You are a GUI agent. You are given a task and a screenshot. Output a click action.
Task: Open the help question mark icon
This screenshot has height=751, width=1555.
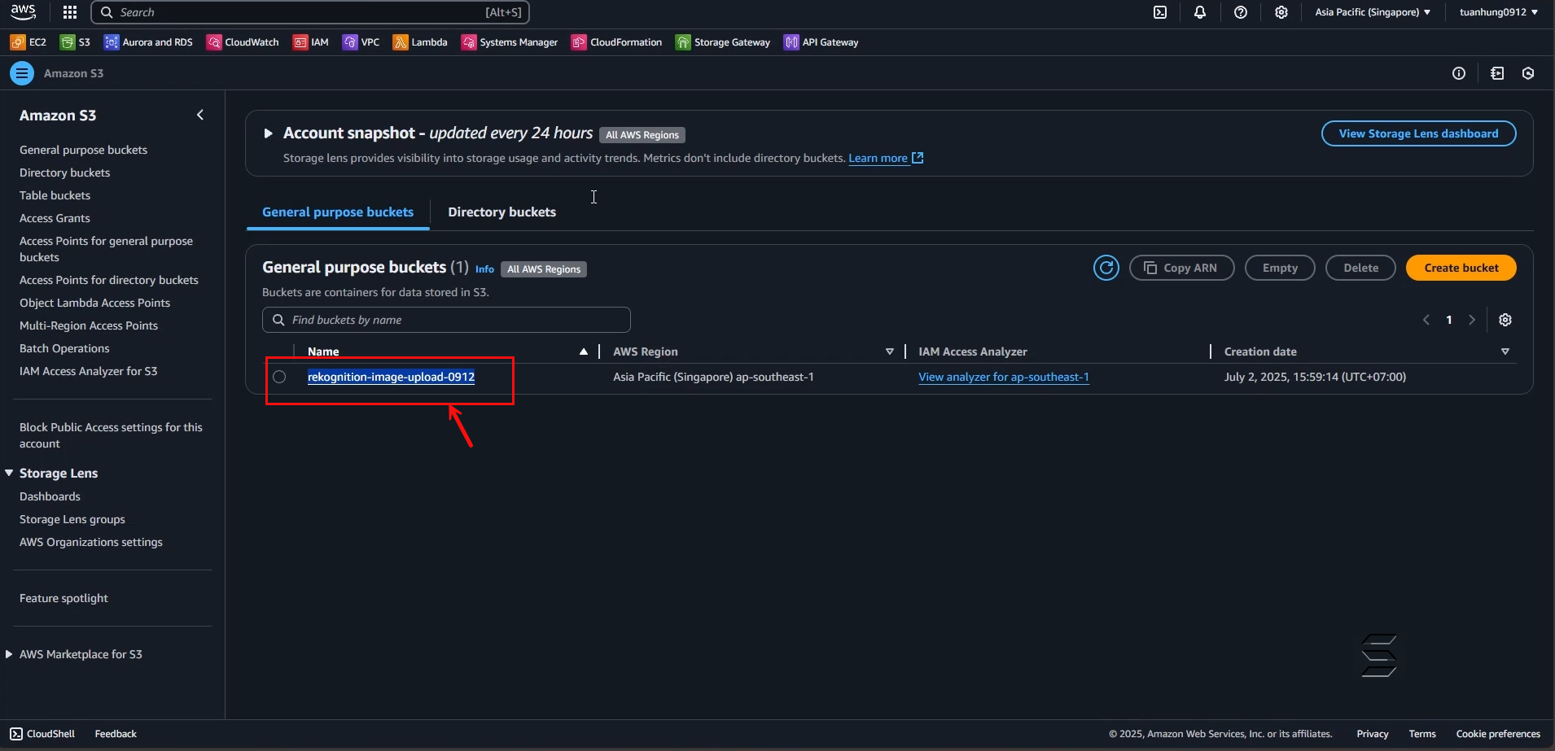click(x=1241, y=12)
